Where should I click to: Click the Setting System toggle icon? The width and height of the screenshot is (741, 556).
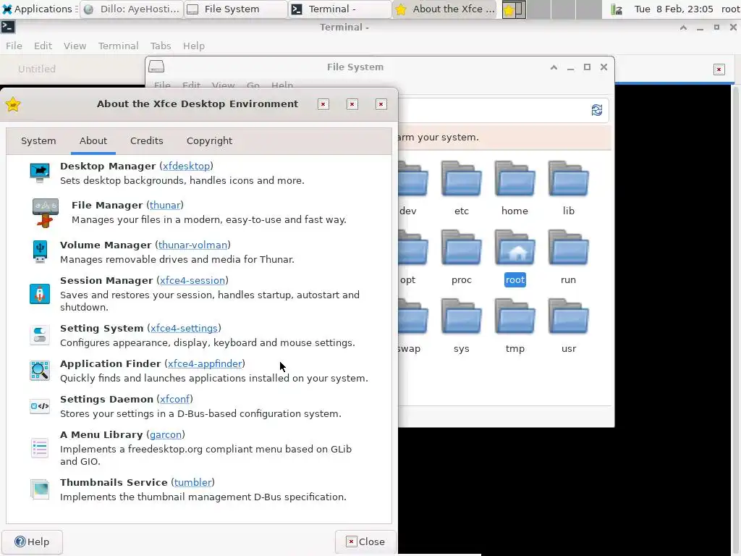point(40,334)
